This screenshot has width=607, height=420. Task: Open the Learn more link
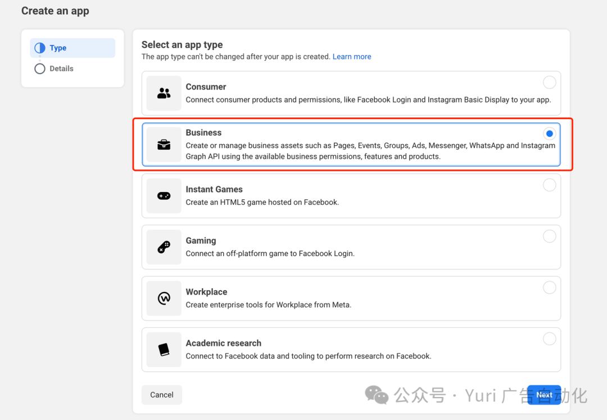tap(351, 57)
